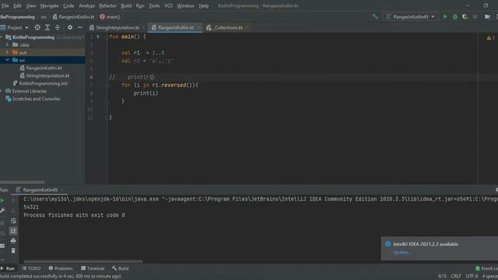The height and width of the screenshot is (280, 498).
Task: Select KotlinProgramming.iml in project tree
Action: 44,83
